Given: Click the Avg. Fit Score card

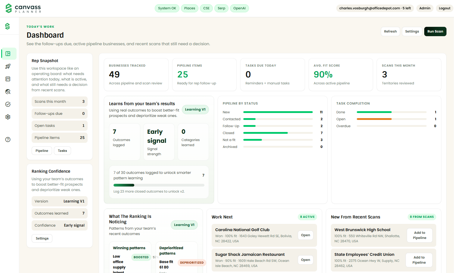Looking at the screenshot, I should coord(341,74).
